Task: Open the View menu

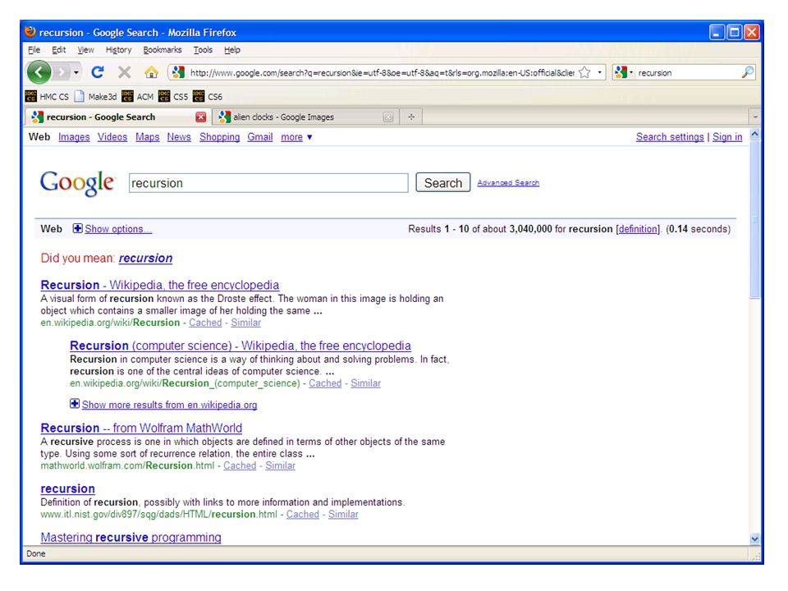Action: coord(85,50)
